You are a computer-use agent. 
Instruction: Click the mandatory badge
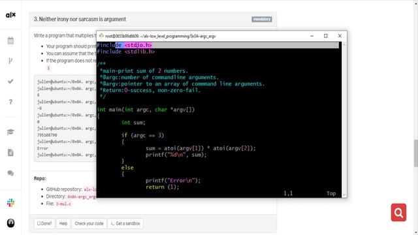261,19
